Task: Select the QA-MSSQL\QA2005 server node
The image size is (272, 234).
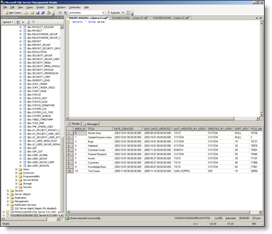Action: click(x=35, y=212)
